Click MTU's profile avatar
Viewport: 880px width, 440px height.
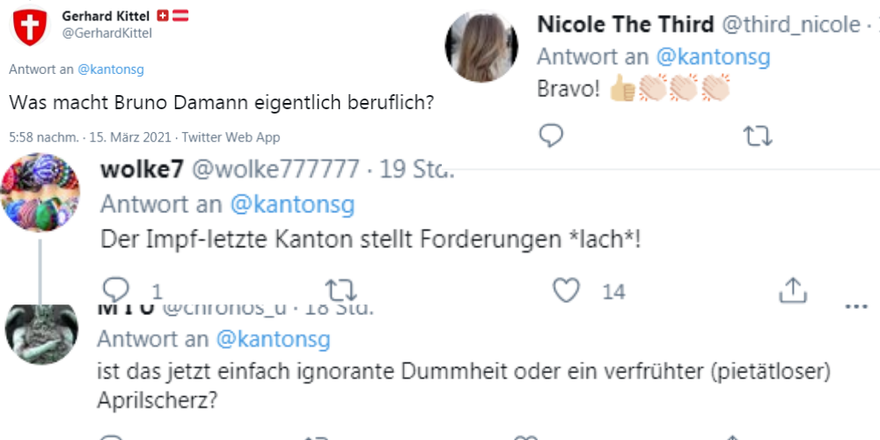coord(41,335)
